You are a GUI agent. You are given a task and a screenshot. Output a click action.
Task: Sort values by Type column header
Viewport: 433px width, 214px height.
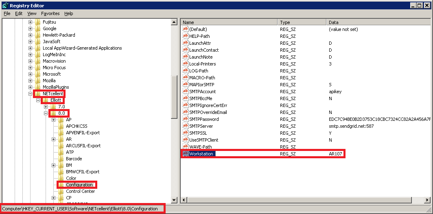point(302,22)
